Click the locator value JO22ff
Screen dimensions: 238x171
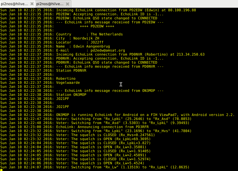tap(97, 42)
